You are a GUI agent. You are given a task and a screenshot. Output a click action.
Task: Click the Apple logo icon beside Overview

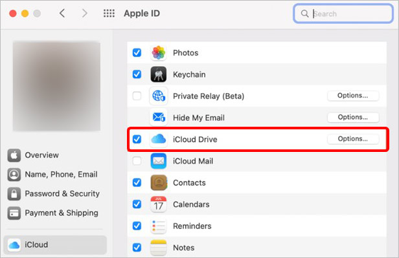point(14,155)
